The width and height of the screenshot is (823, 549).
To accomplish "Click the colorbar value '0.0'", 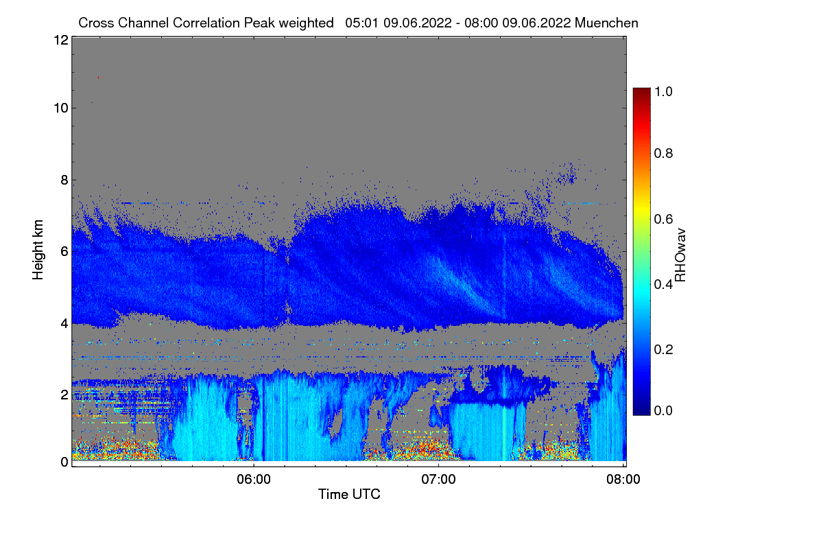I will (x=664, y=410).
